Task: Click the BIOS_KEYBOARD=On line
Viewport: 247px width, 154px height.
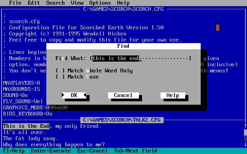Action: [x=27, y=114]
